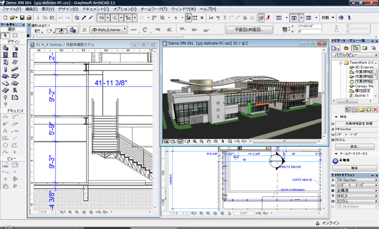The height and width of the screenshot is (229, 379).
Task: Click the Print icon in the toolbar
Action: (29, 17)
